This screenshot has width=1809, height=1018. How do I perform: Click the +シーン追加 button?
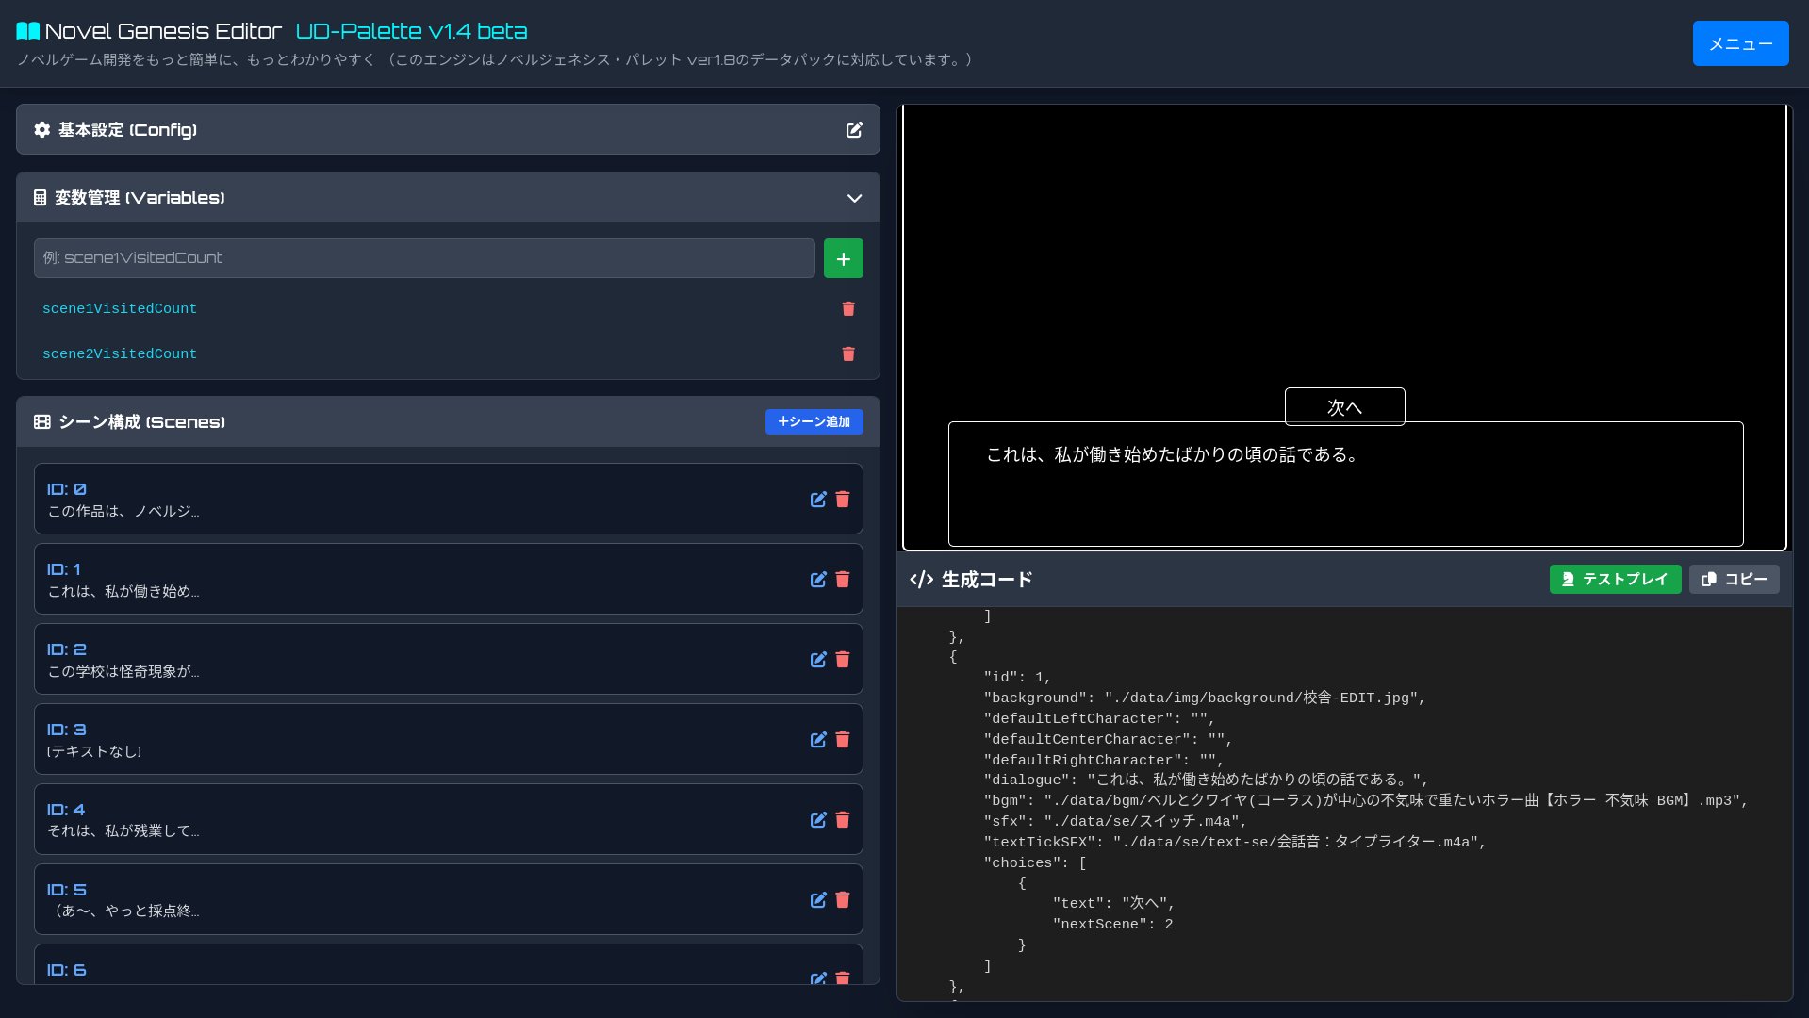[x=814, y=422]
